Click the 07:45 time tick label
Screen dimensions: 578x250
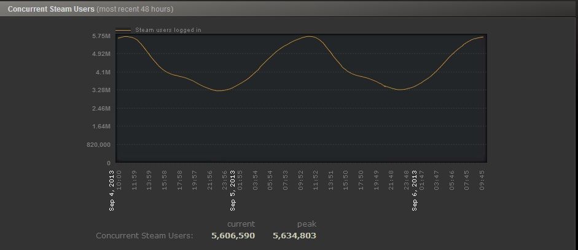tap(467, 180)
